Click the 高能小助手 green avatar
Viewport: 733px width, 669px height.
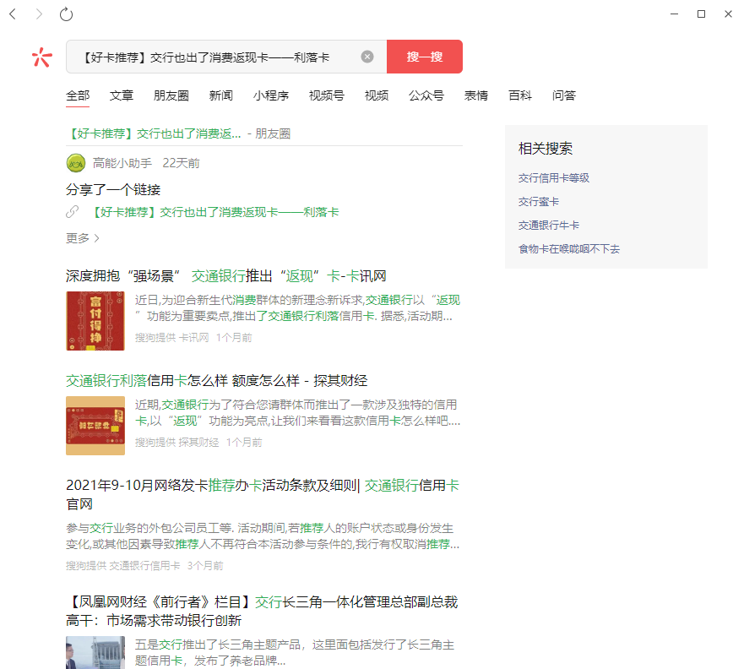click(76, 163)
